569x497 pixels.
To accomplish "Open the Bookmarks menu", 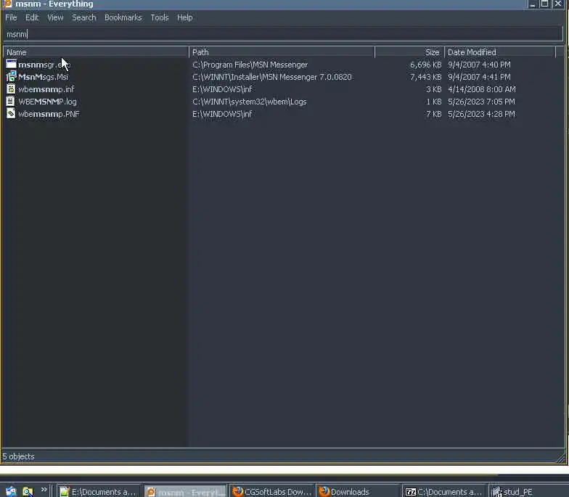I will [123, 17].
